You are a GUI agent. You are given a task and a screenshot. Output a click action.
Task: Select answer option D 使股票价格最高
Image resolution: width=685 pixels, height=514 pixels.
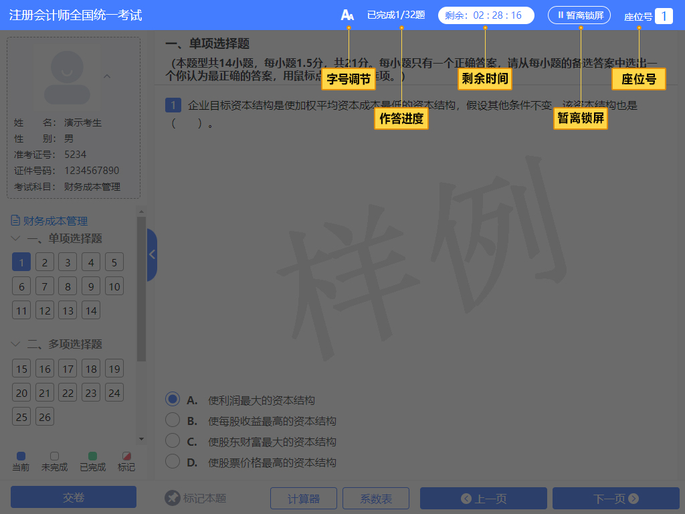172,462
